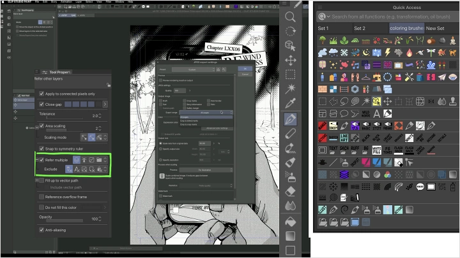Image resolution: width=460 pixels, height=258 pixels.
Task: Click the lightning bolt icon in Quick Access
Action: (x=388, y=52)
